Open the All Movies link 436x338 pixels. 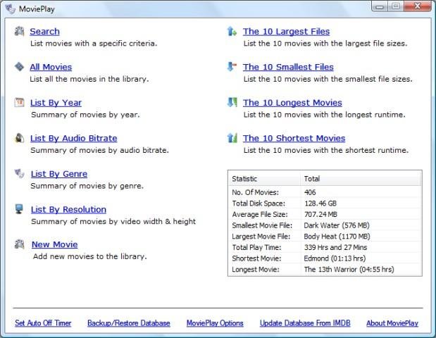(x=51, y=67)
